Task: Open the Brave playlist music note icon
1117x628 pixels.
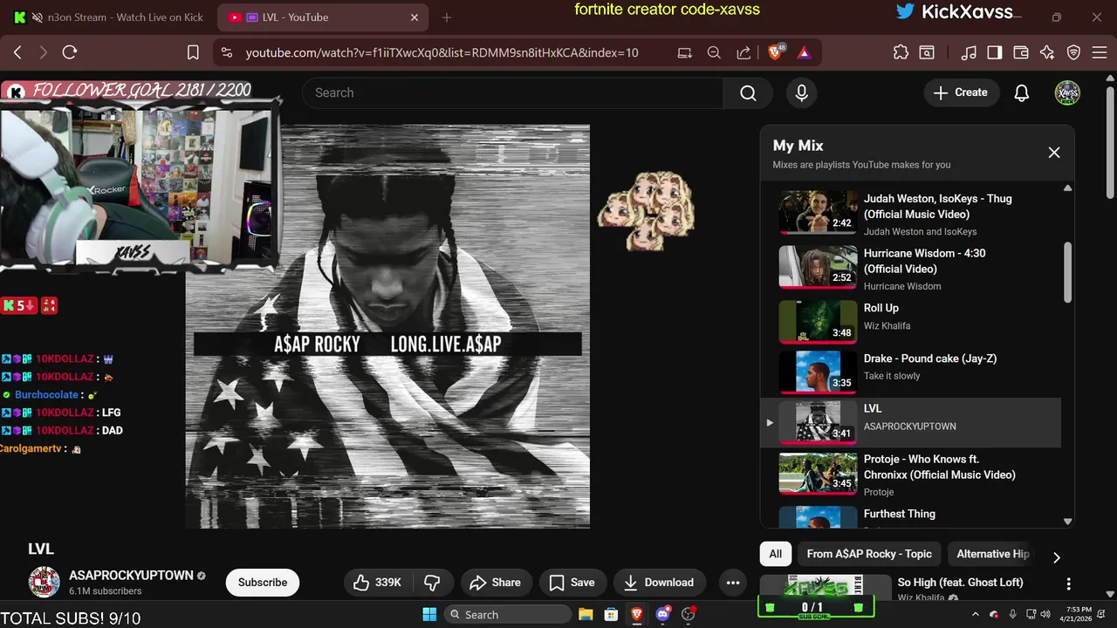Action: [968, 52]
